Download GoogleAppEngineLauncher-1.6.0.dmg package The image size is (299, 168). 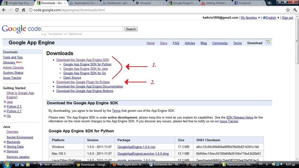click(x=143, y=154)
